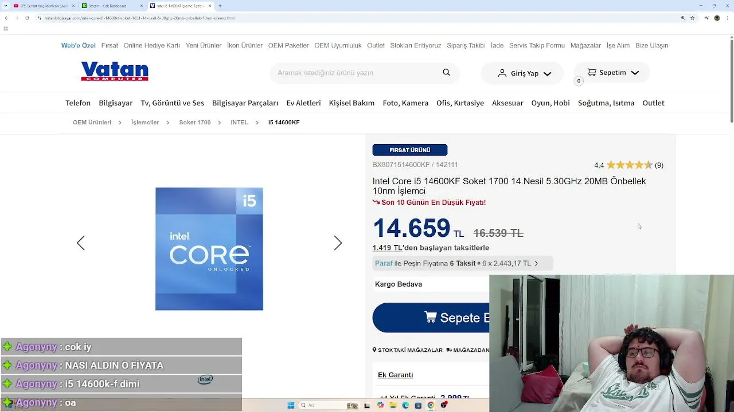Open the OEM Paketler link

click(288, 45)
